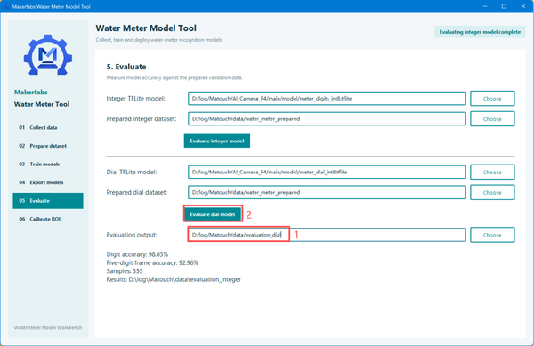Click the '5. Evaluate' section heading
The height and width of the screenshot is (346, 534).
tap(126, 67)
